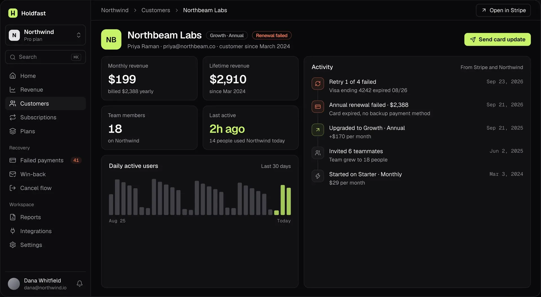Click the Sep 23, 2026 activity date
Viewport: 541px width, 297px height.
point(505,82)
